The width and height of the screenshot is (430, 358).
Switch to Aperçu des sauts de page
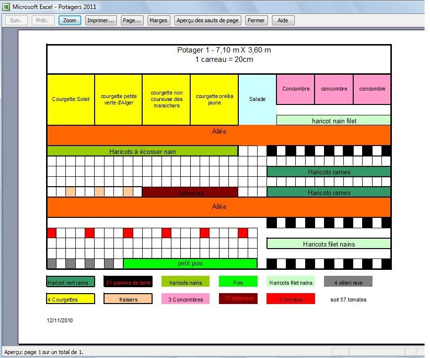tap(208, 20)
